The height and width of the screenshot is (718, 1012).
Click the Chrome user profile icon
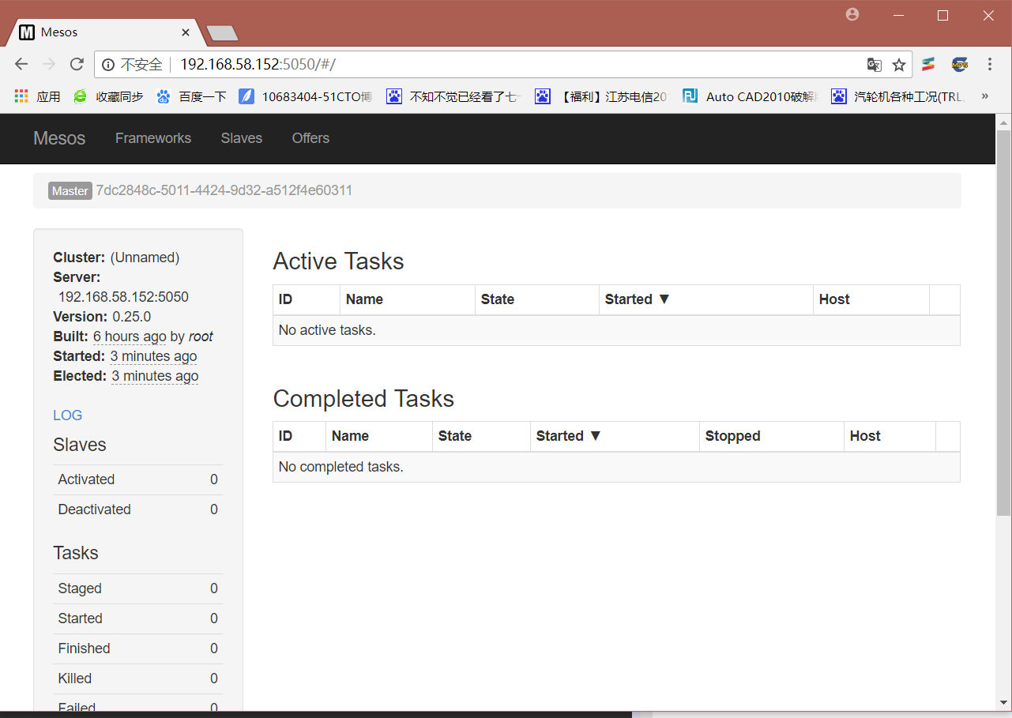pos(852,14)
